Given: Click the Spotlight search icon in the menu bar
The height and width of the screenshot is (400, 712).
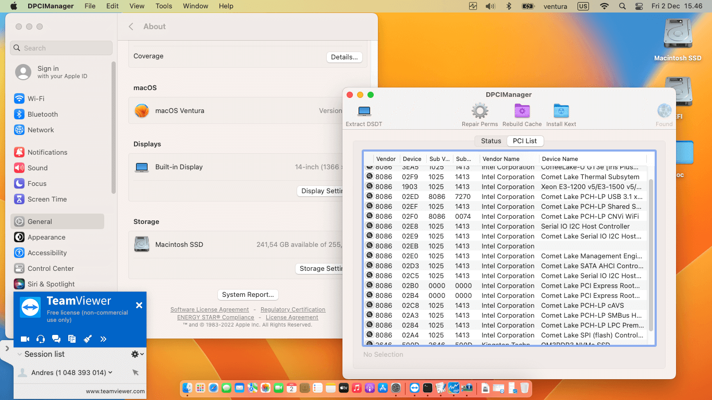Looking at the screenshot, I should click(x=622, y=6).
